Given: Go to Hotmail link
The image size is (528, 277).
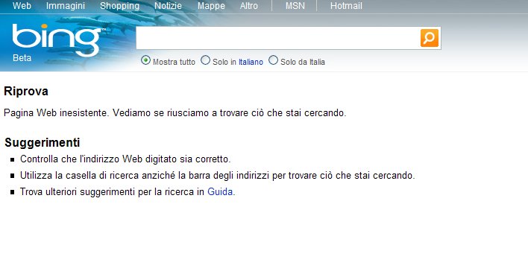Looking at the screenshot, I should [x=346, y=6].
